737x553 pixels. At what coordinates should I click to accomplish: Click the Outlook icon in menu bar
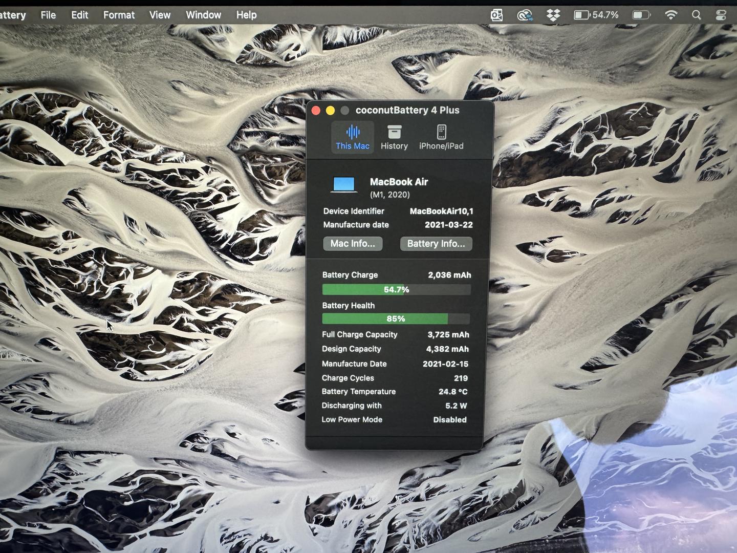(496, 15)
